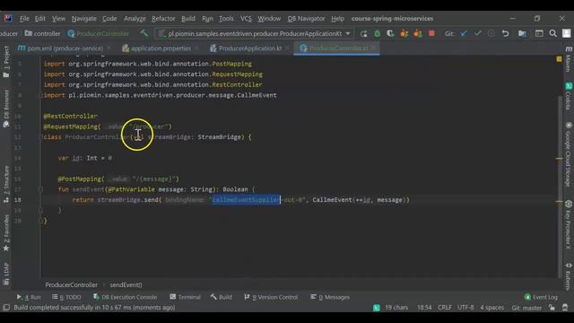Close the ProducerController.kt editor tab

[374, 48]
